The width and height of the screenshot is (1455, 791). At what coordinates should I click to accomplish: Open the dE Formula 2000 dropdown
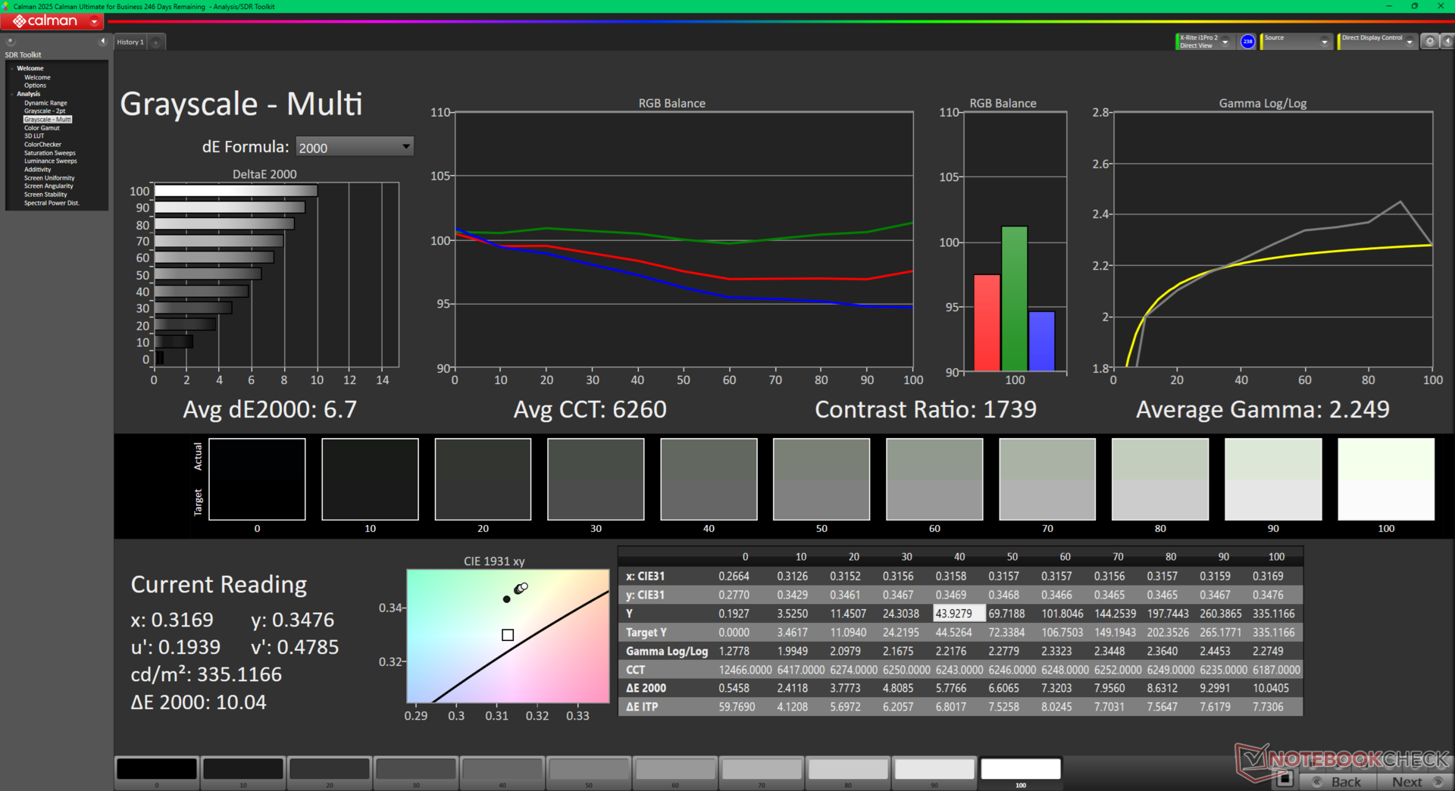[x=355, y=147]
